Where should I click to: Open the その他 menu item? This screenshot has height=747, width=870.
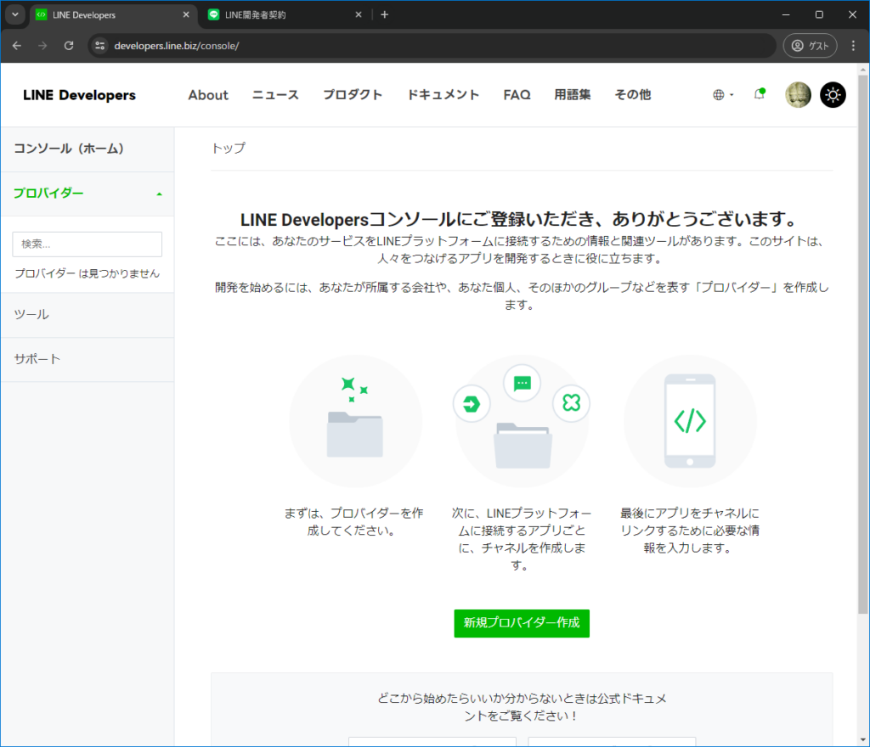(x=632, y=95)
